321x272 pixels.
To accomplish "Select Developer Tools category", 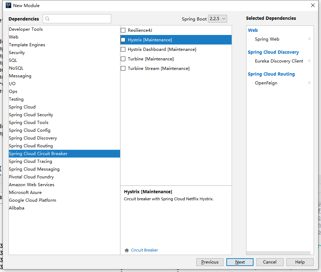I will [x=64, y=29].
